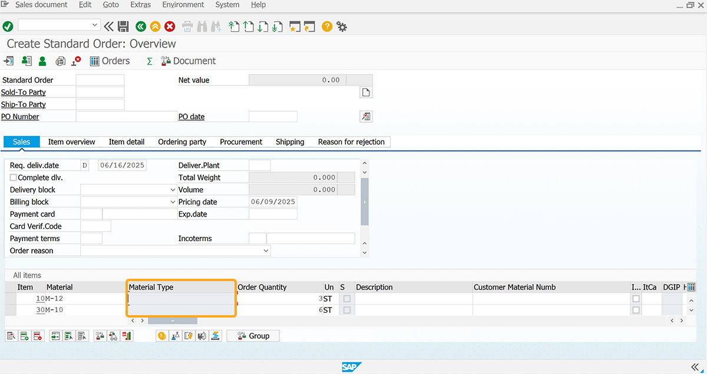The height and width of the screenshot is (374, 707).
Task: Click the green Sold-to party person icon
Action: pos(42,61)
